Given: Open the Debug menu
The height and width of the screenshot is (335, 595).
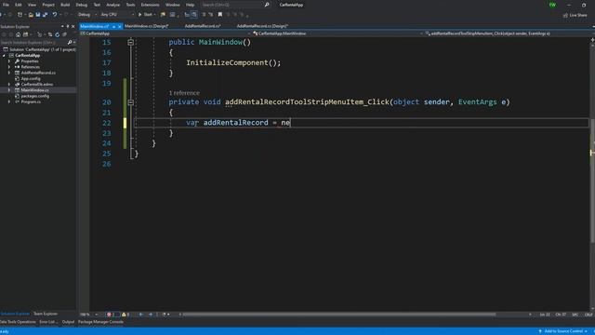Looking at the screenshot, I should (81, 5).
